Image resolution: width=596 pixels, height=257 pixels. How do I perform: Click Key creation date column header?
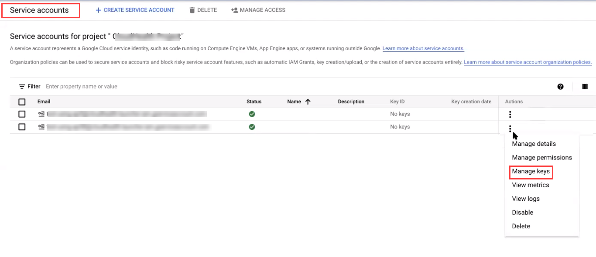471,102
